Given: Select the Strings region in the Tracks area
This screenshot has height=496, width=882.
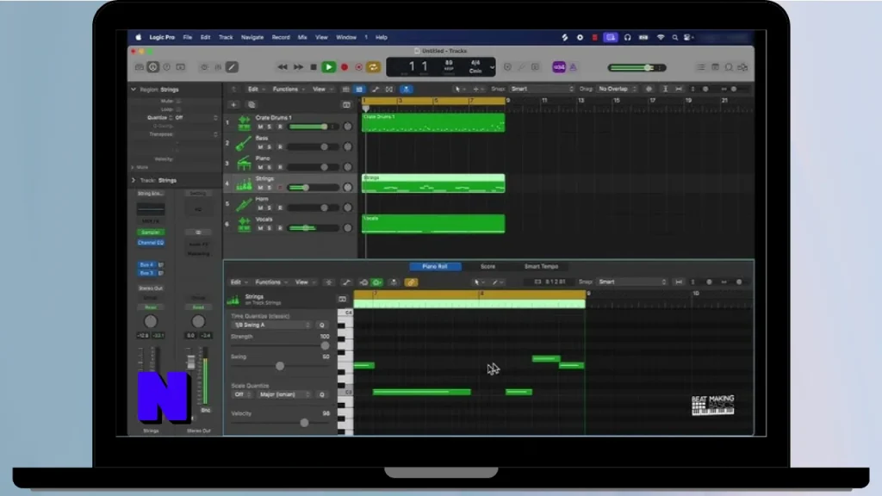Looking at the screenshot, I should [433, 183].
